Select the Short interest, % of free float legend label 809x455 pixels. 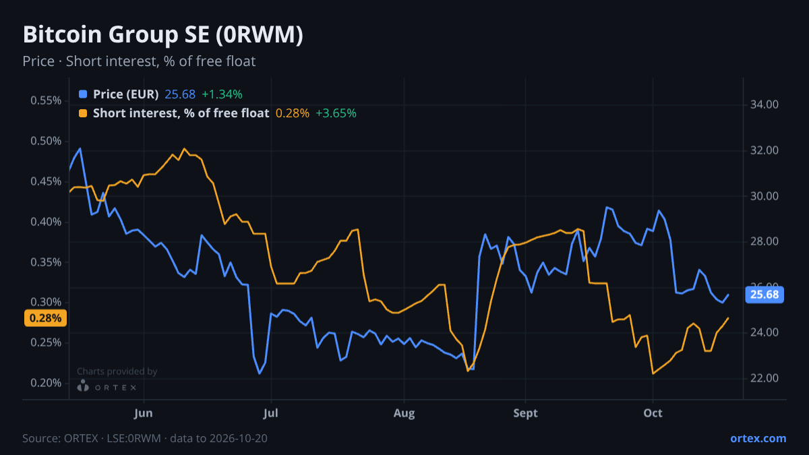point(181,113)
